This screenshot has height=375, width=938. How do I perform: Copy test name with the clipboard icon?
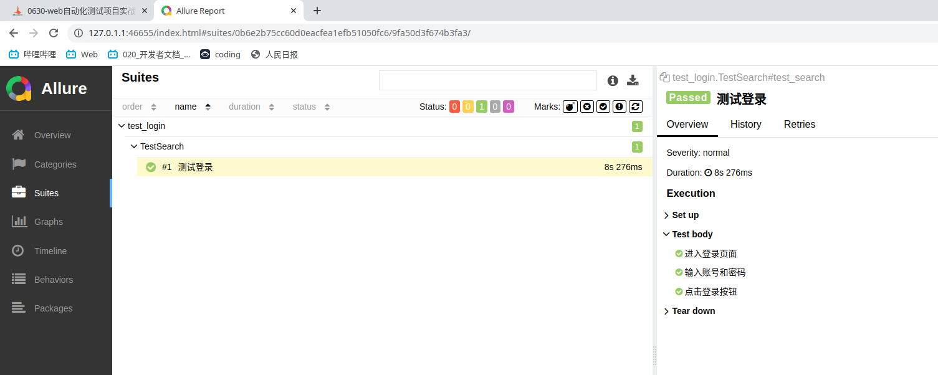(x=664, y=77)
